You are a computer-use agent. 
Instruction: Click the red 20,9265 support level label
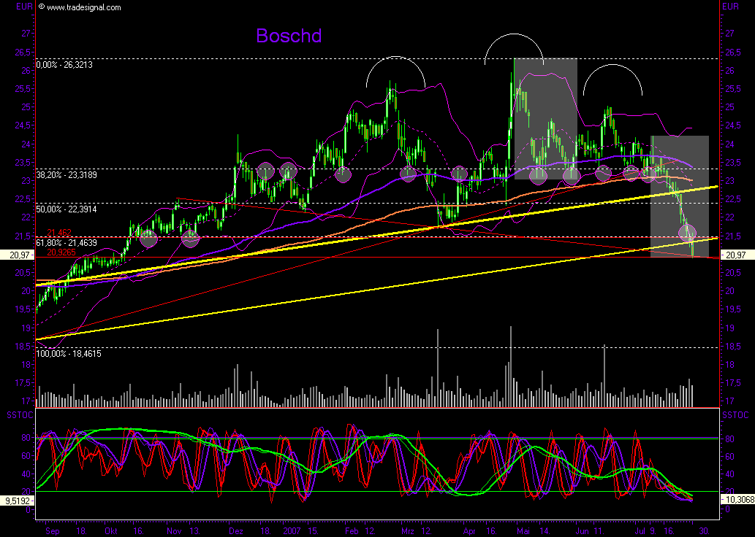tap(61, 252)
